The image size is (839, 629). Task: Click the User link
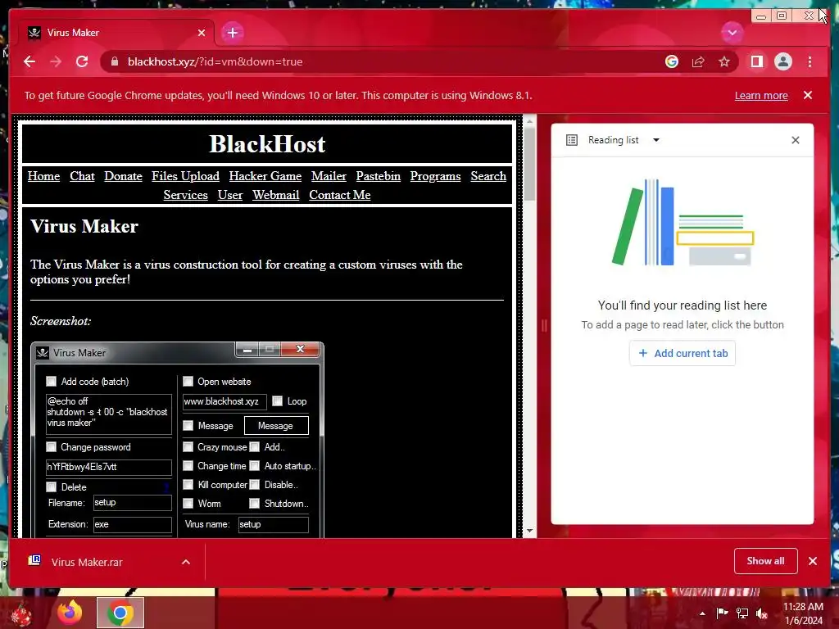click(230, 195)
